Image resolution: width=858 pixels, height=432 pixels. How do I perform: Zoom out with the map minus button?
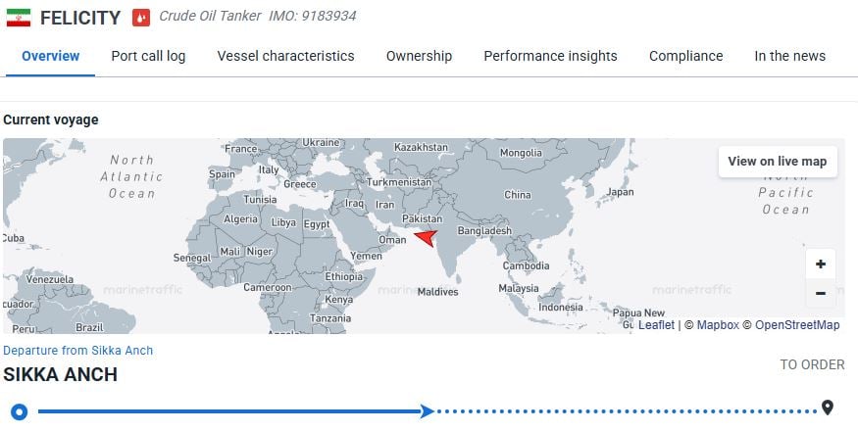click(x=820, y=293)
